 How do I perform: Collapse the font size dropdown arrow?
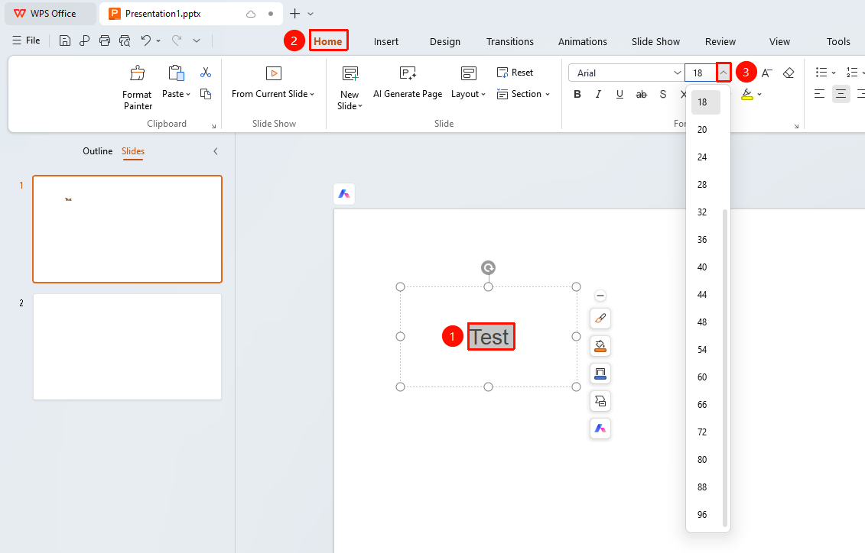(724, 73)
